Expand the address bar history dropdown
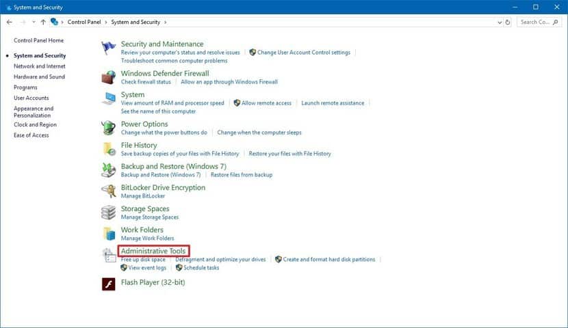The height and width of the screenshot is (328, 568). (499, 22)
